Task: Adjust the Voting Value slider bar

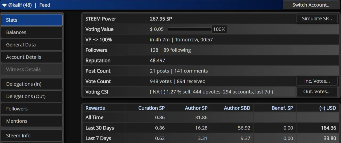Action: [190, 29]
